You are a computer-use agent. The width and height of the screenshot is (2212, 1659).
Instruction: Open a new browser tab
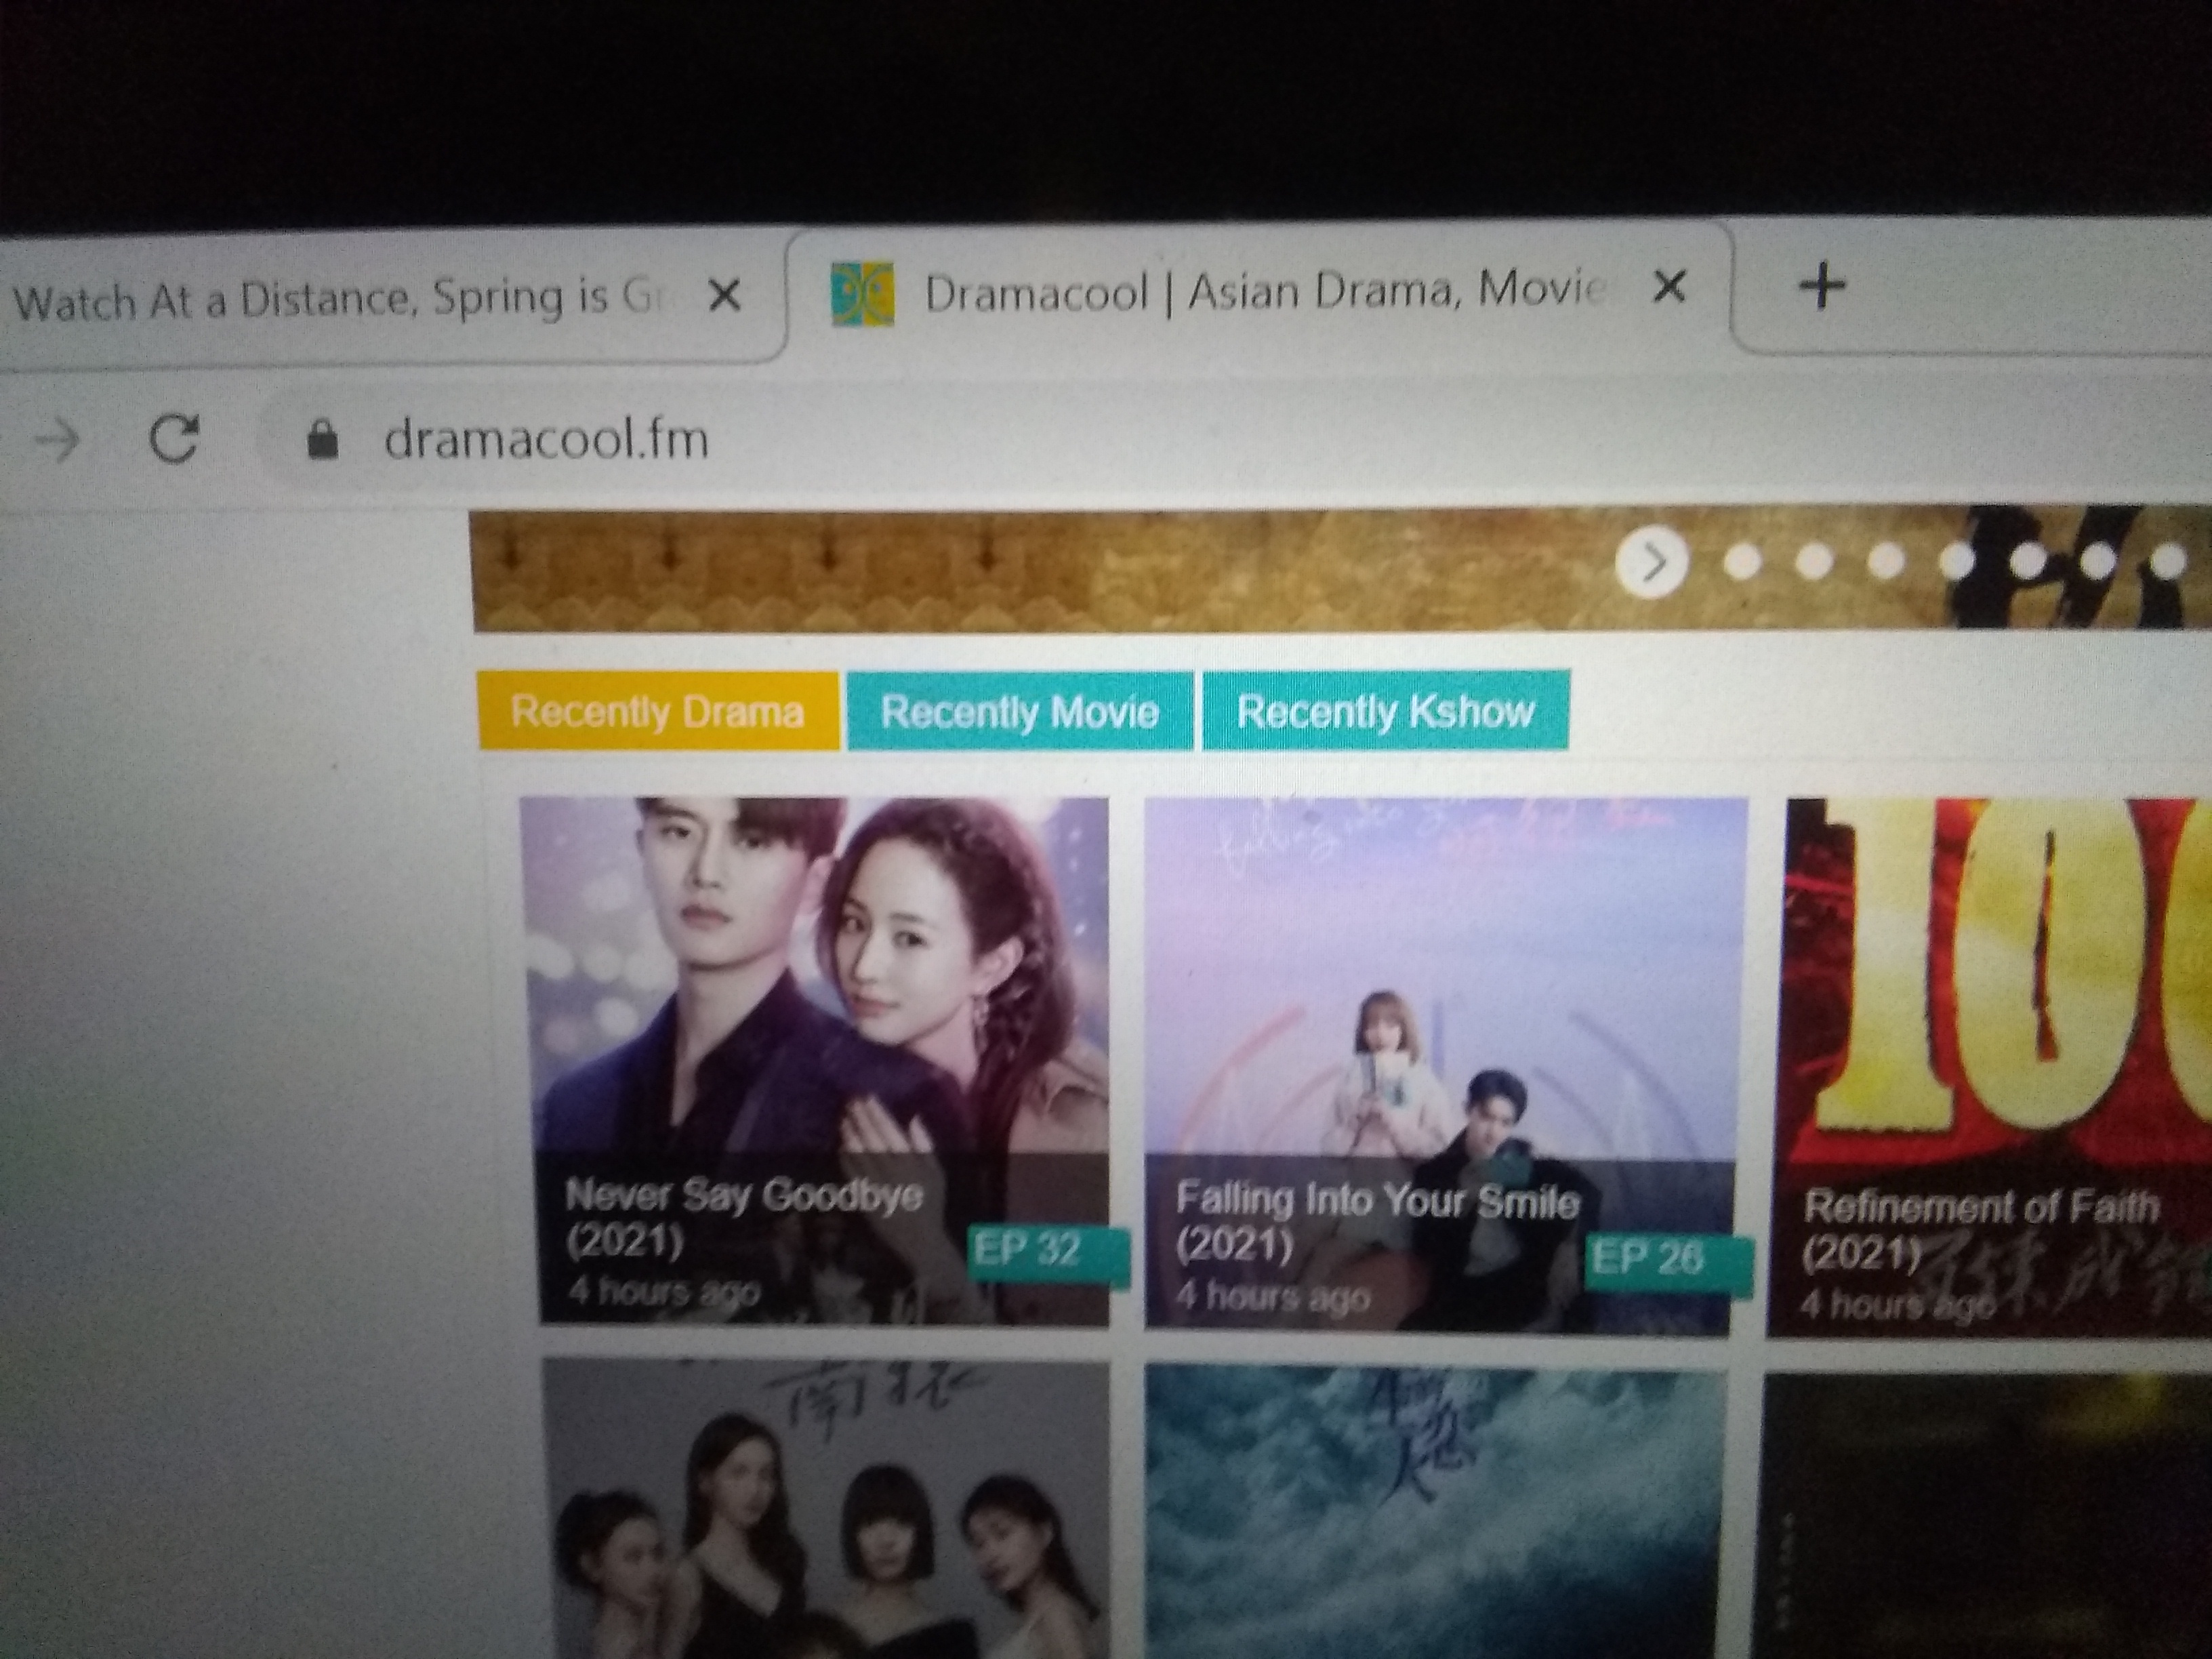pyautogui.click(x=1822, y=285)
